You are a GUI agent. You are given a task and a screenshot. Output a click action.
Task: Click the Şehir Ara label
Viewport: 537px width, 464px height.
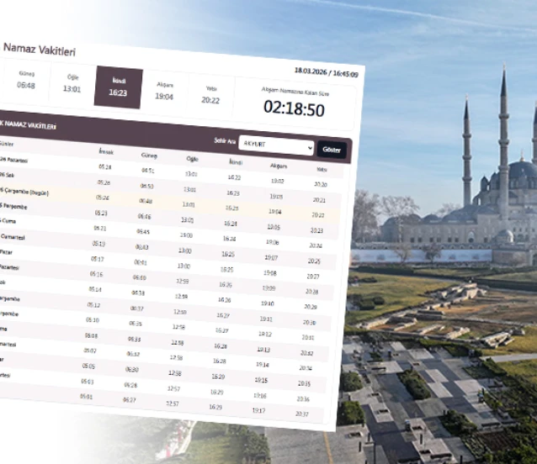[223, 140]
